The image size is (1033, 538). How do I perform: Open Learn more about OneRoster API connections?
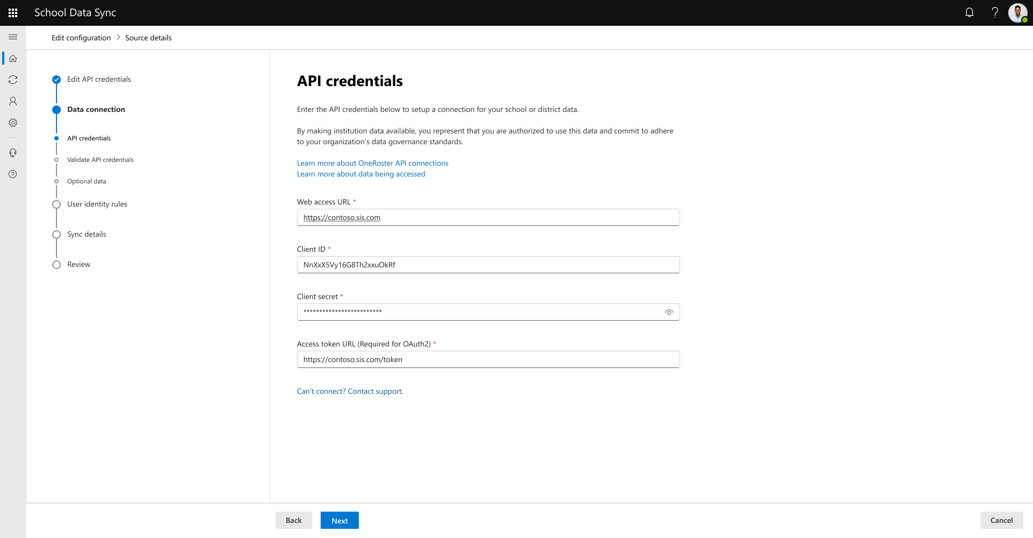click(x=373, y=163)
